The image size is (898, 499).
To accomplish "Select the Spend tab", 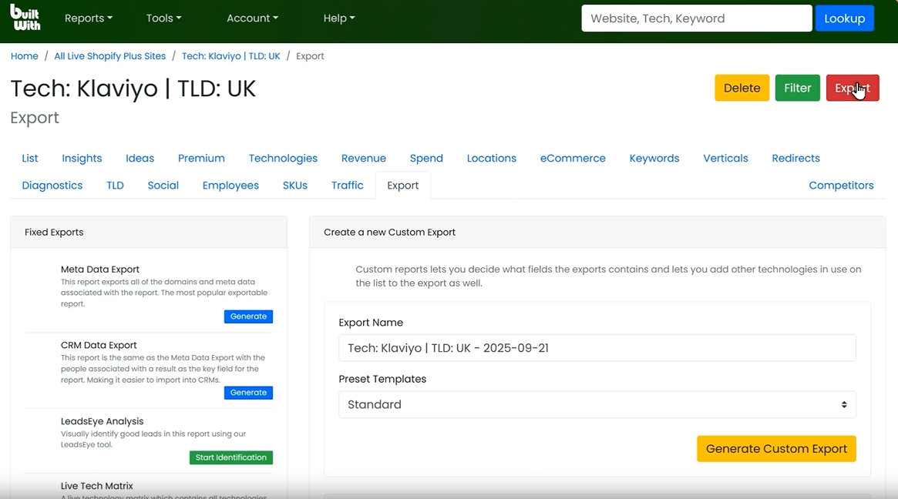I will pyautogui.click(x=426, y=159).
